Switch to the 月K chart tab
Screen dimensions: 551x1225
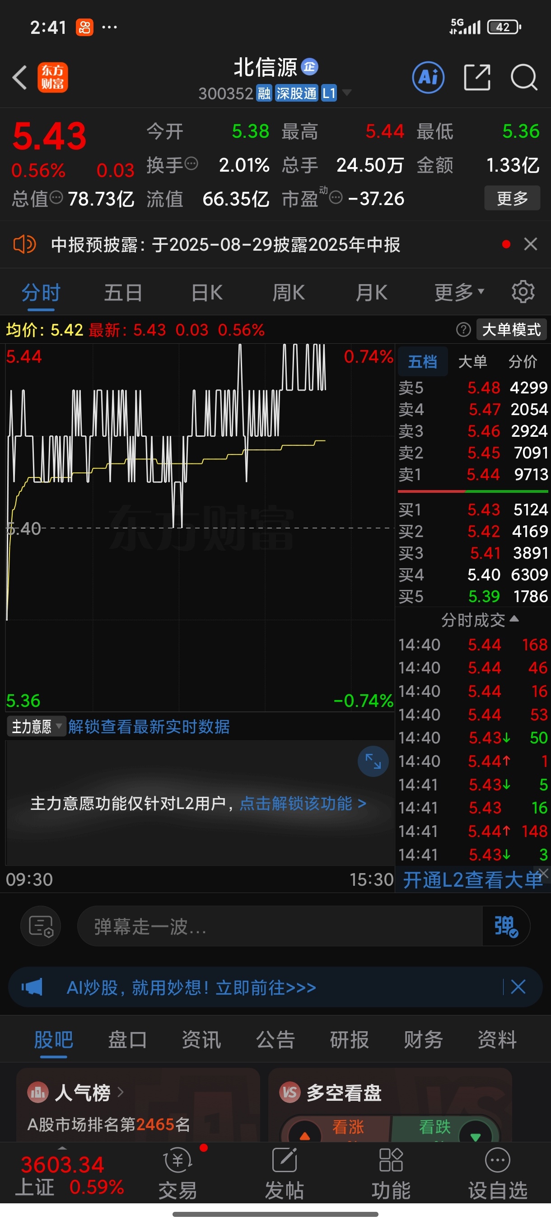click(372, 292)
